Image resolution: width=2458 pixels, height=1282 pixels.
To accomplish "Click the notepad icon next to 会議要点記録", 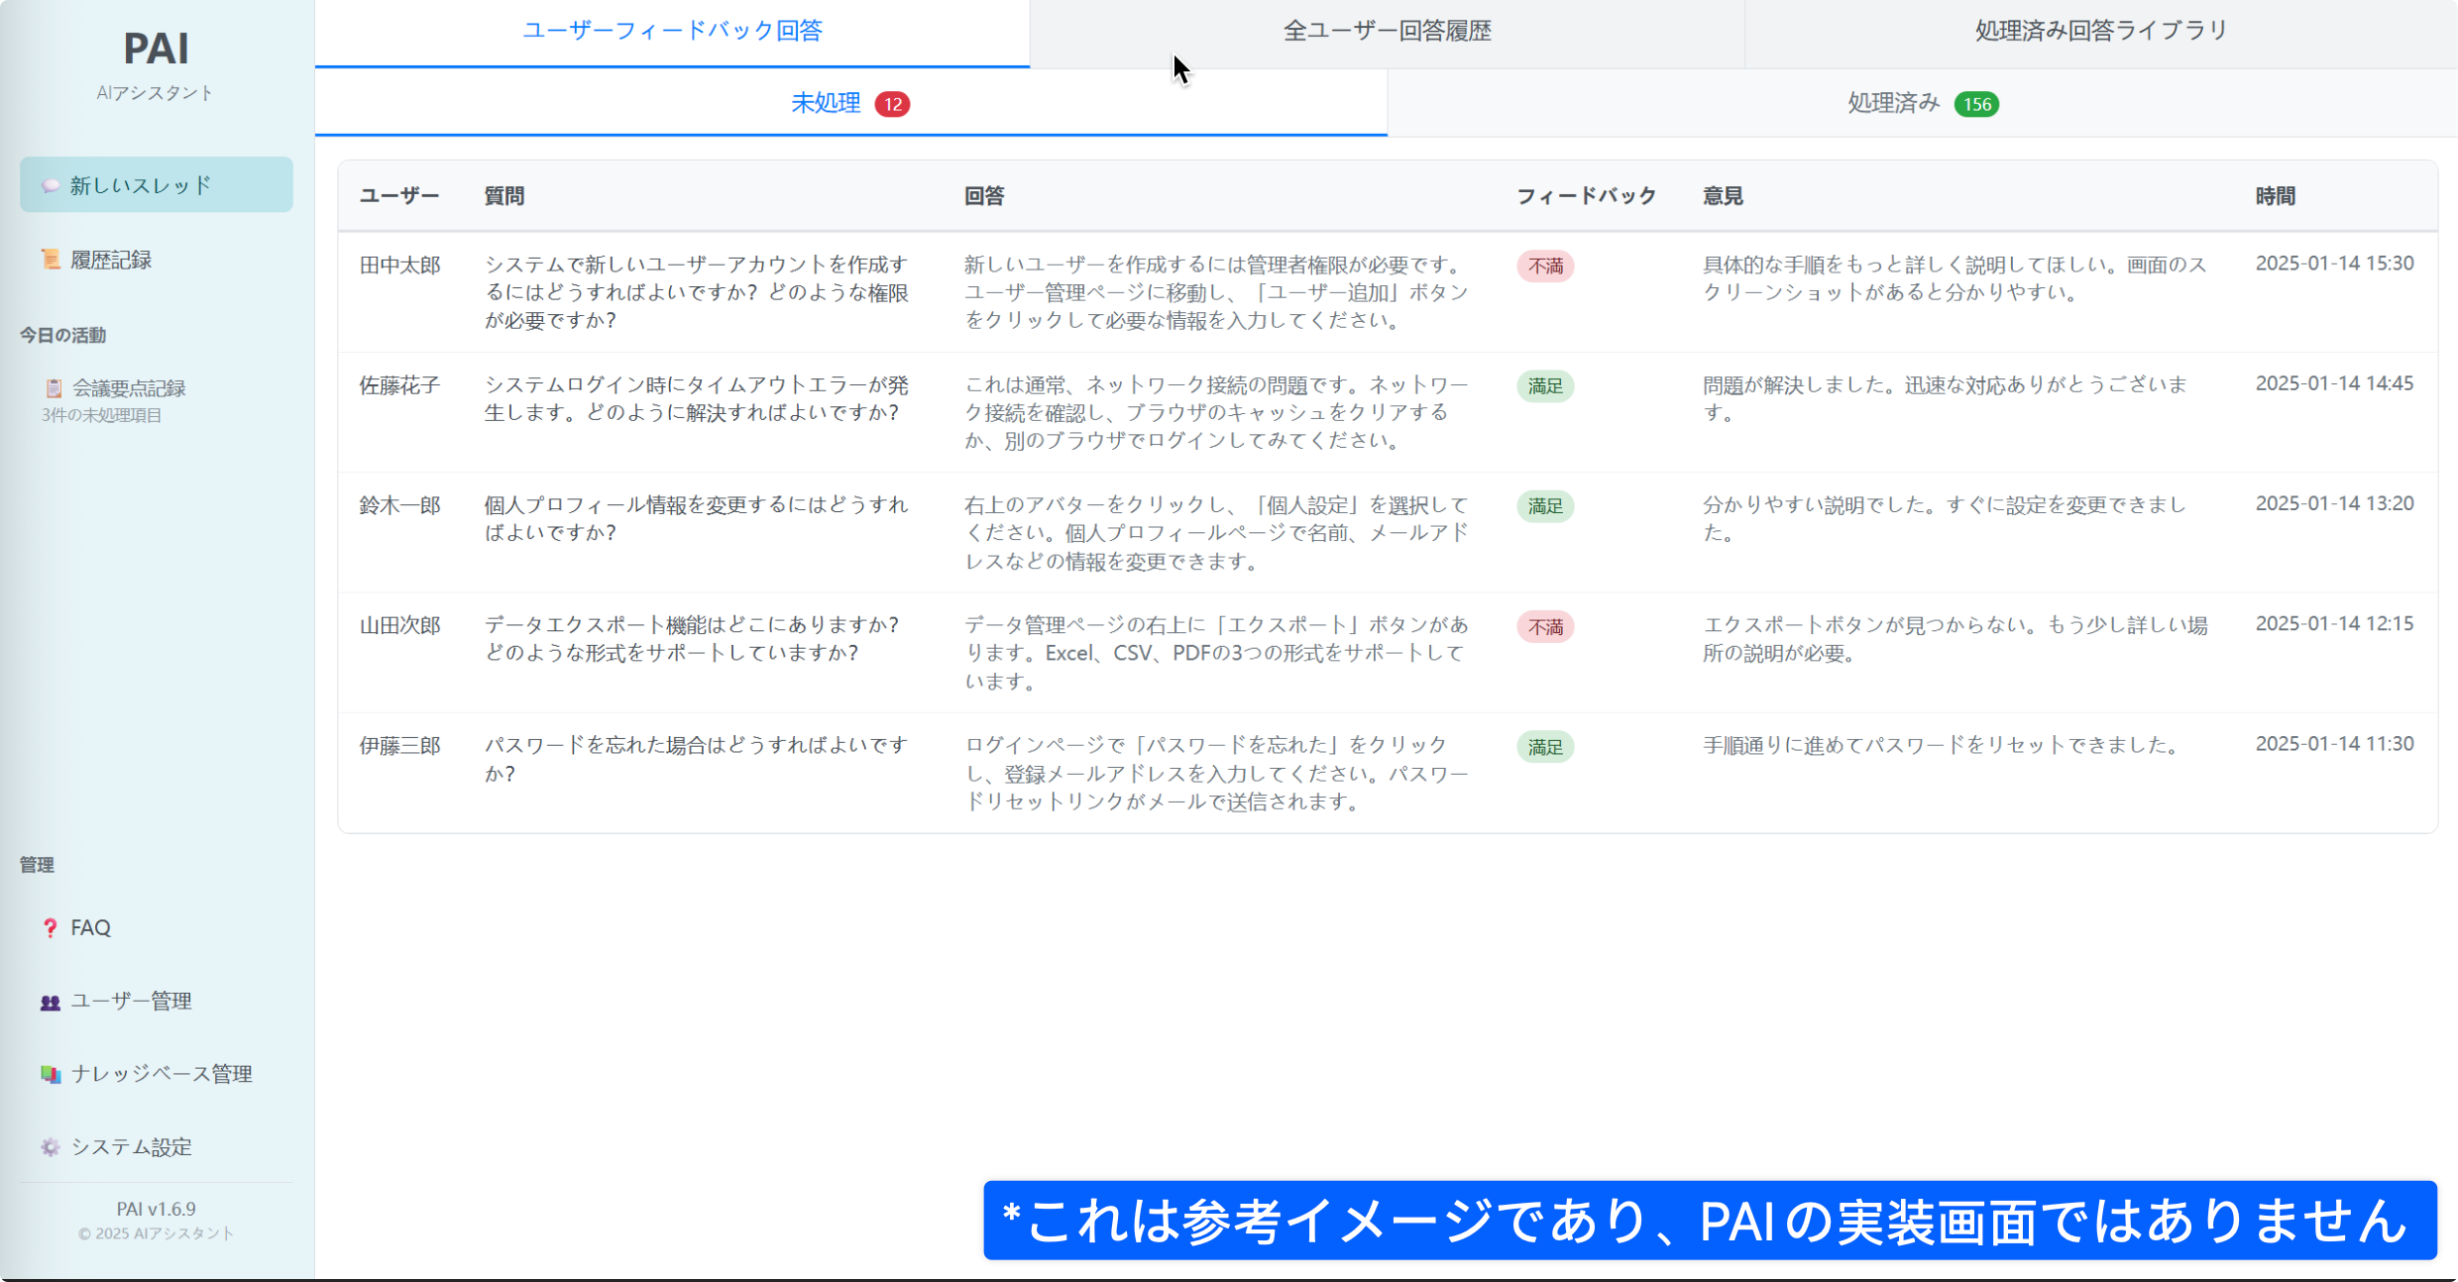I will [54, 388].
